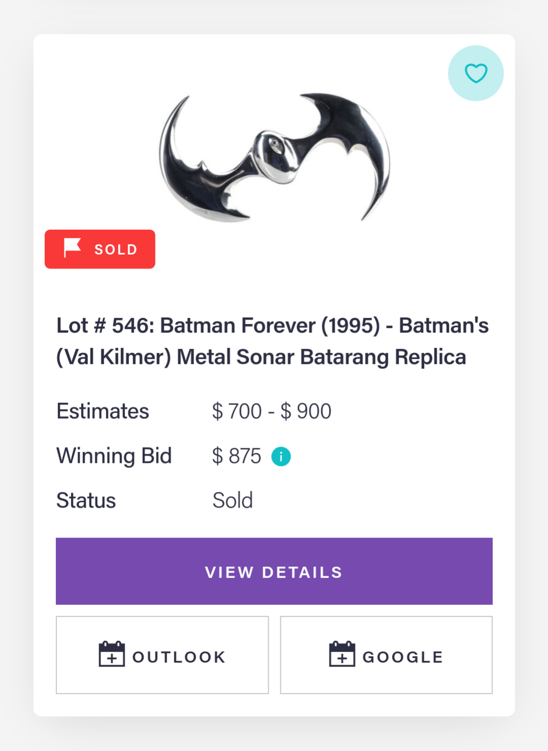Open the Batarang product image
This screenshot has height=751, width=548.
[x=275, y=157]
